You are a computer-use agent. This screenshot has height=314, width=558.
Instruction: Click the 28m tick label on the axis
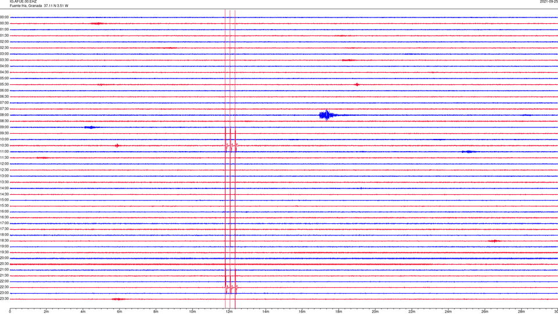[x=521, y=312]
